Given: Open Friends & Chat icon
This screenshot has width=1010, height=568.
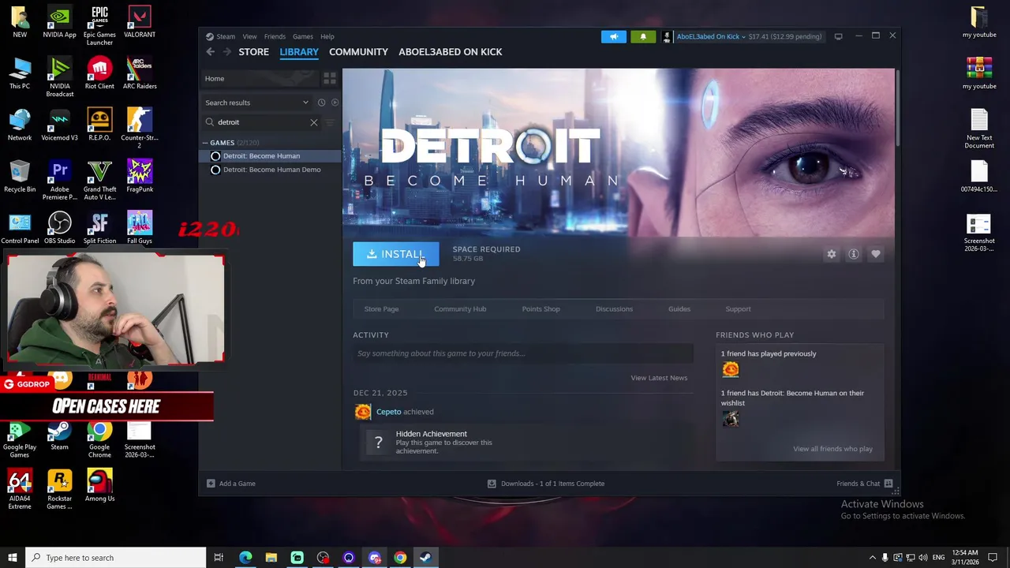Looking at the screenshot, I should (888, 484).
